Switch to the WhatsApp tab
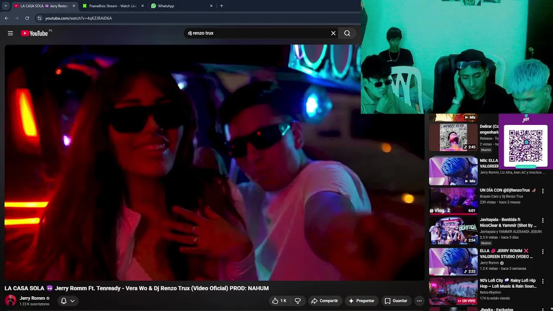553x311 pixels. tap(181, 6)
